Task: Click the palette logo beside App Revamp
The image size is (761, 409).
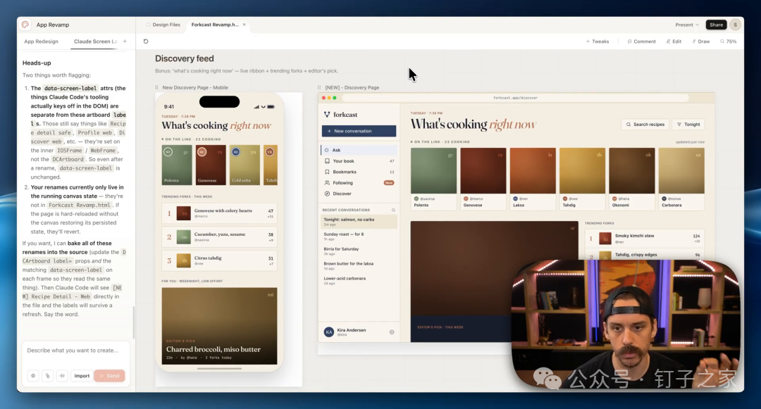Action: point(25,24)
